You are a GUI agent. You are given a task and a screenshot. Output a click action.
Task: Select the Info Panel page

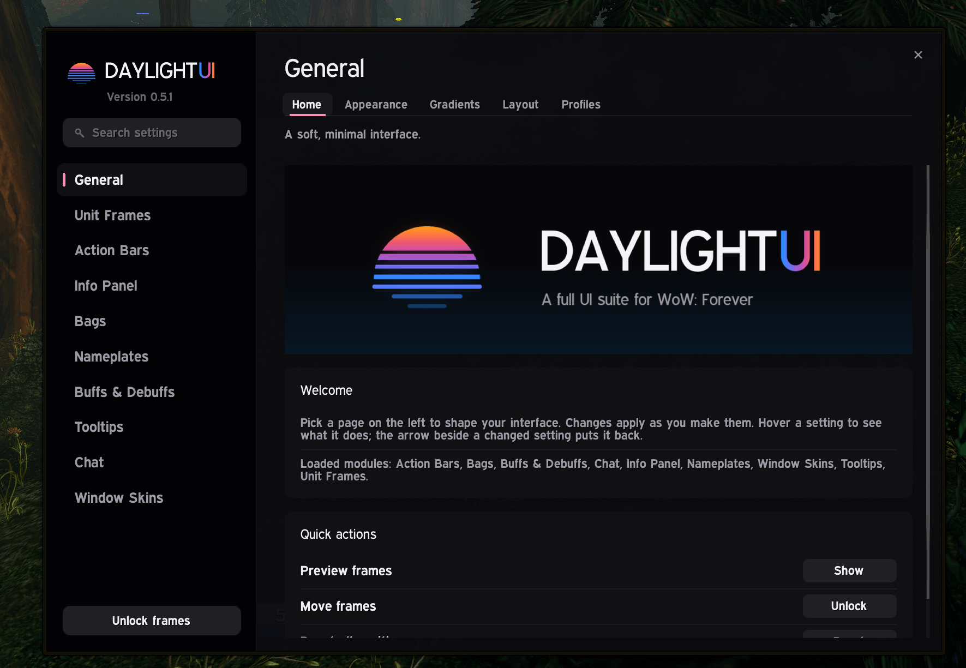(106, 286)
